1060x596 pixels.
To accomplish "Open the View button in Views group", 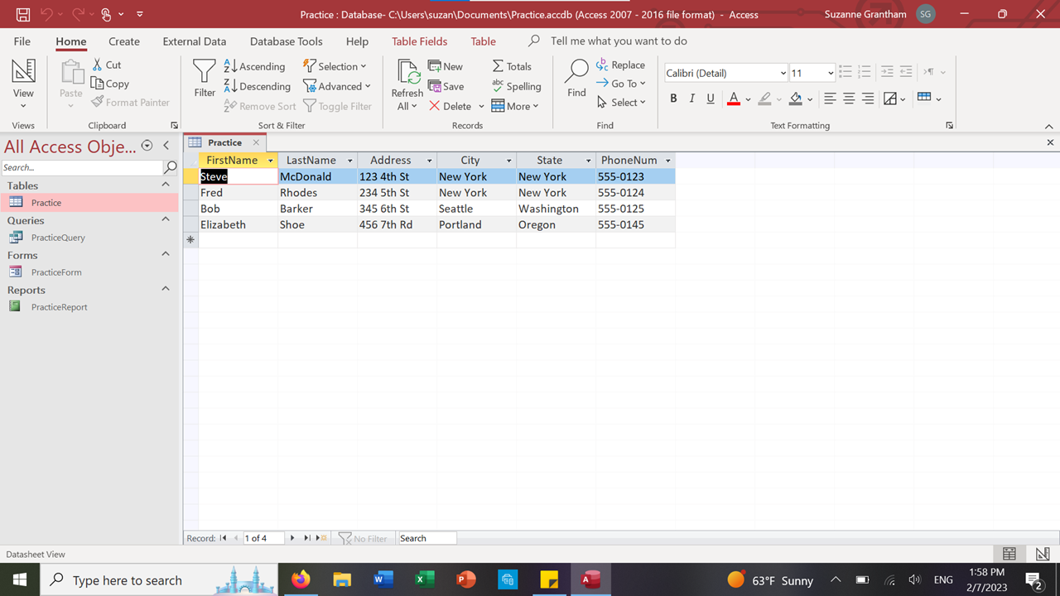I will [23, 84].
